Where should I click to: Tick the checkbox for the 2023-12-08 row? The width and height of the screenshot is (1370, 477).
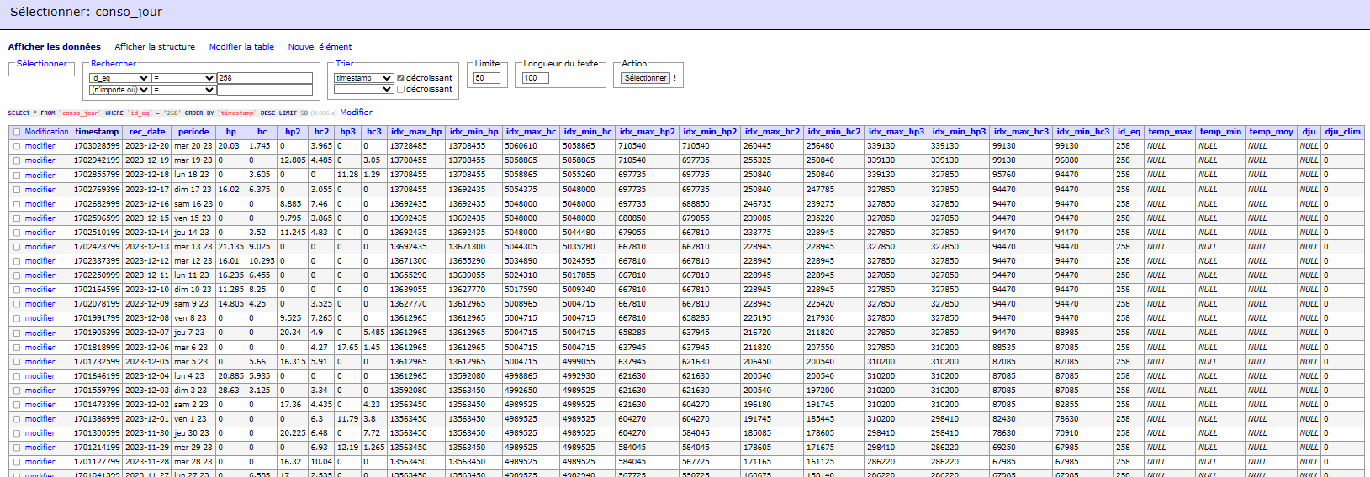click(x=17, y=318)
